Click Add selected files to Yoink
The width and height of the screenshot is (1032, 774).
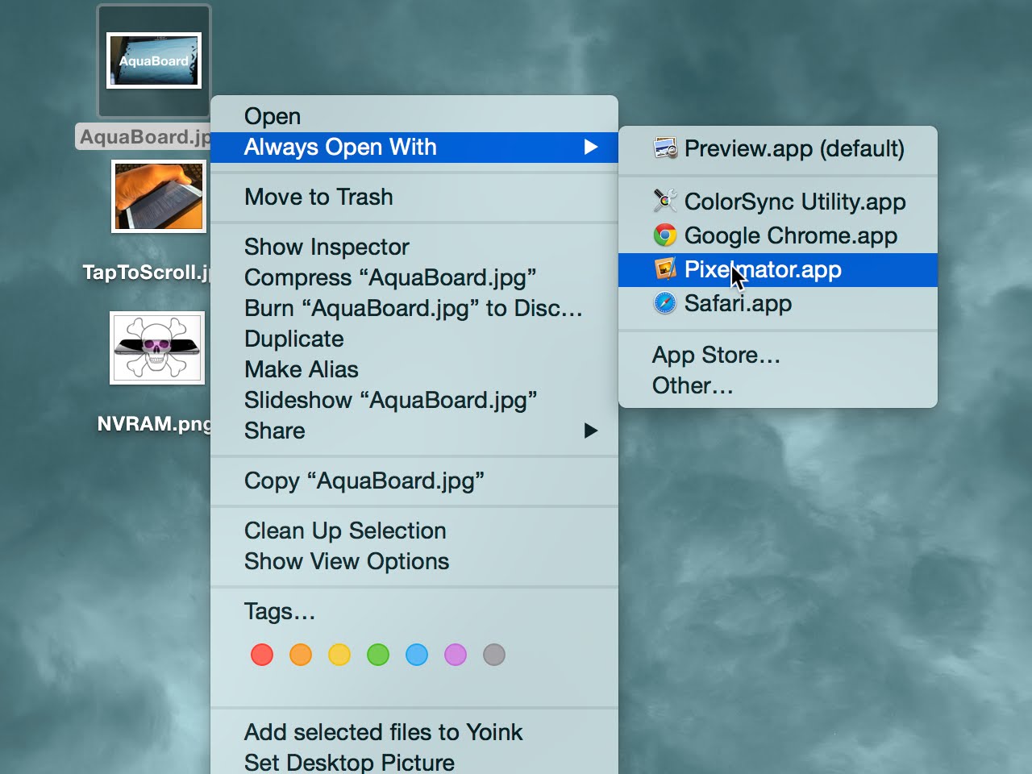pos(384,732)
